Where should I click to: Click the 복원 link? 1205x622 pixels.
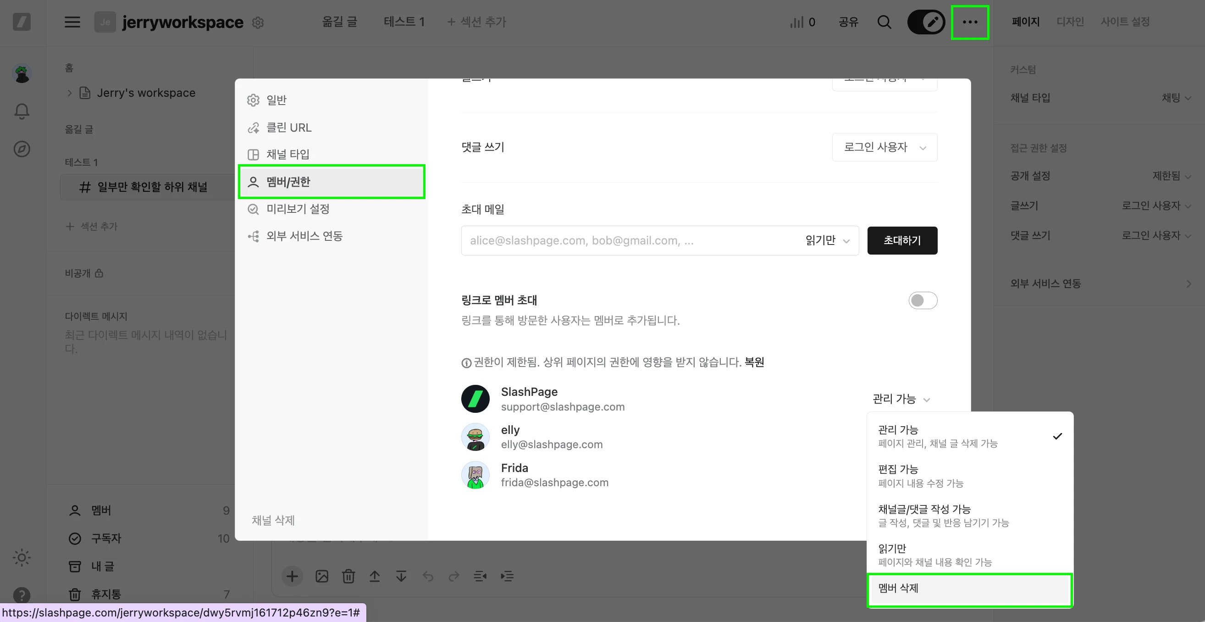click(754, 362)
